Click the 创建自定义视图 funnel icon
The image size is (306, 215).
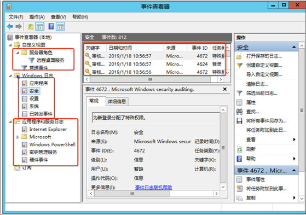pyautogui.click(x=239, y=65)
